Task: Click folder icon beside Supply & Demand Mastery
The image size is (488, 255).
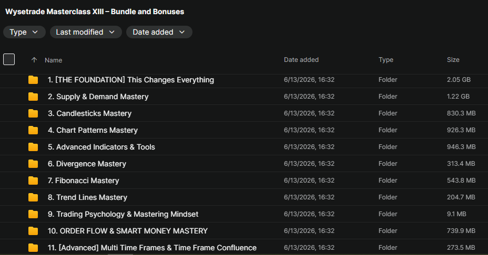Action: (33, 97)
